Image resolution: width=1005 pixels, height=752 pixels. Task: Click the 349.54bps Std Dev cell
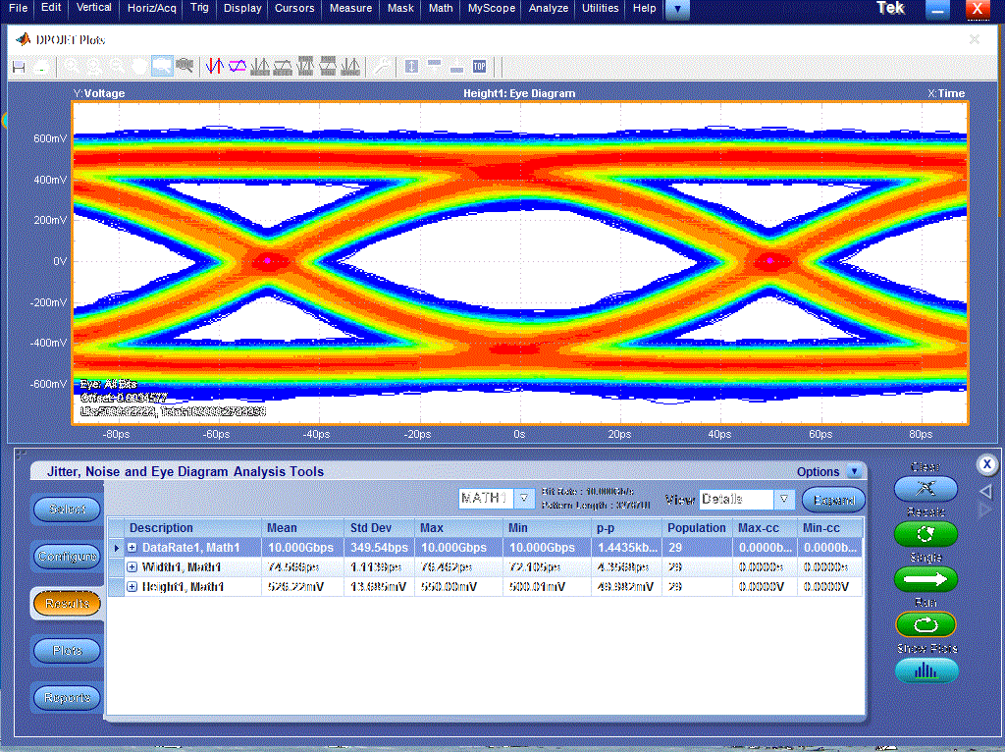[x=379, y=548]
